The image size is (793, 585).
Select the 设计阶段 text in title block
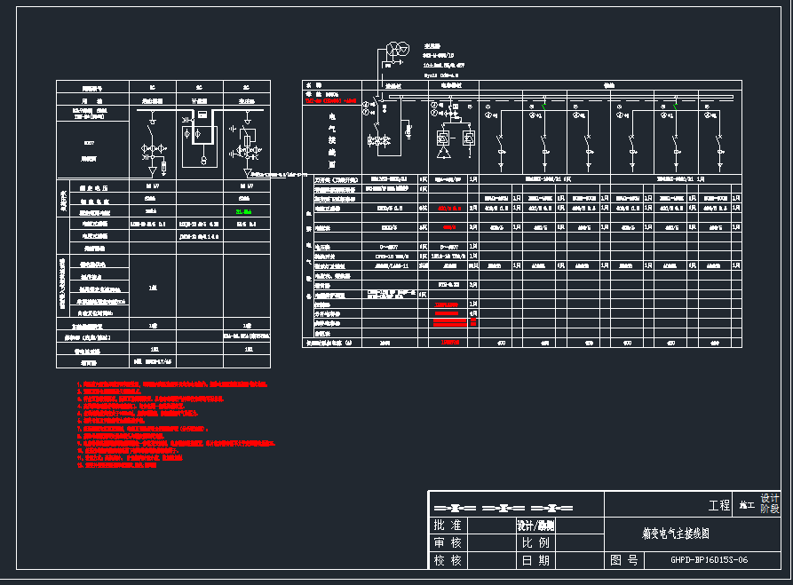[x=769, y=504]
